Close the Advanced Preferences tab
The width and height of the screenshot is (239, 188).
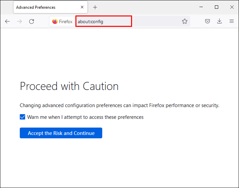click(x=82, y=7)
